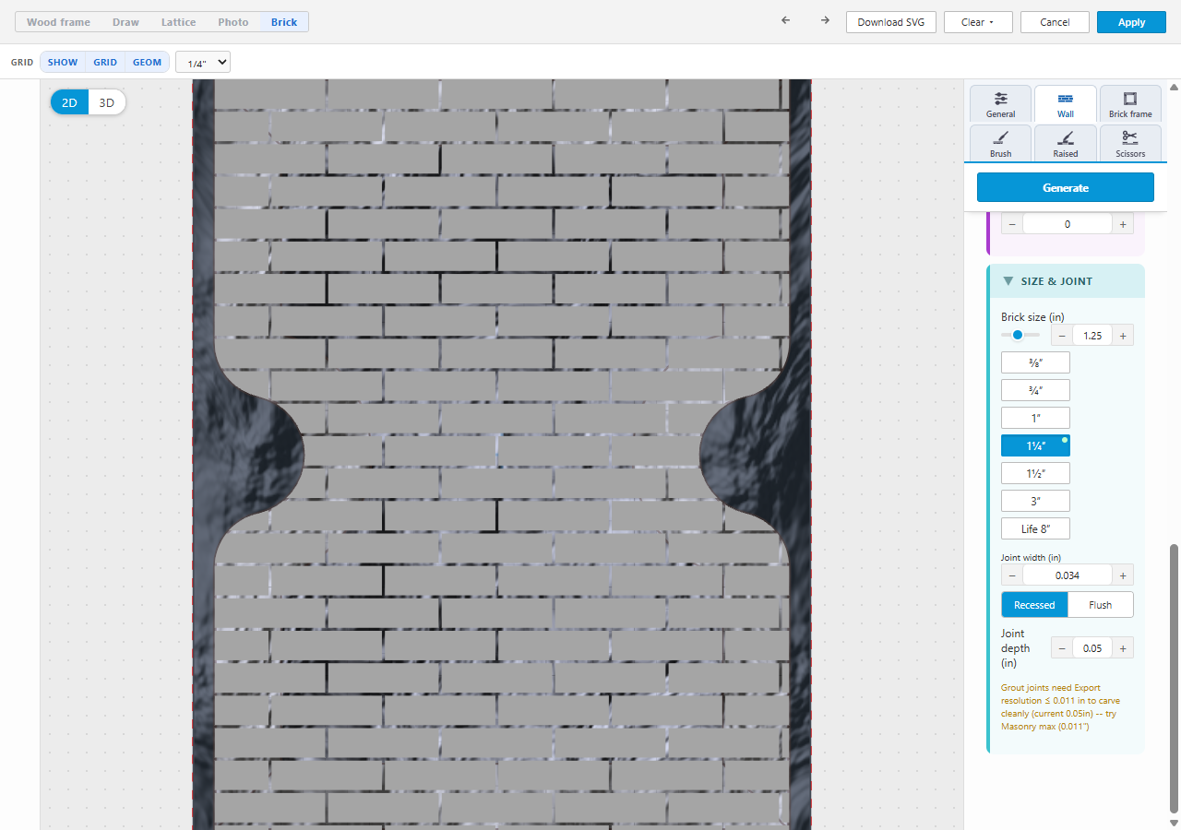Click the Apply button
The height and width of the screenshot is (830, 1181).
[1131, 22]
